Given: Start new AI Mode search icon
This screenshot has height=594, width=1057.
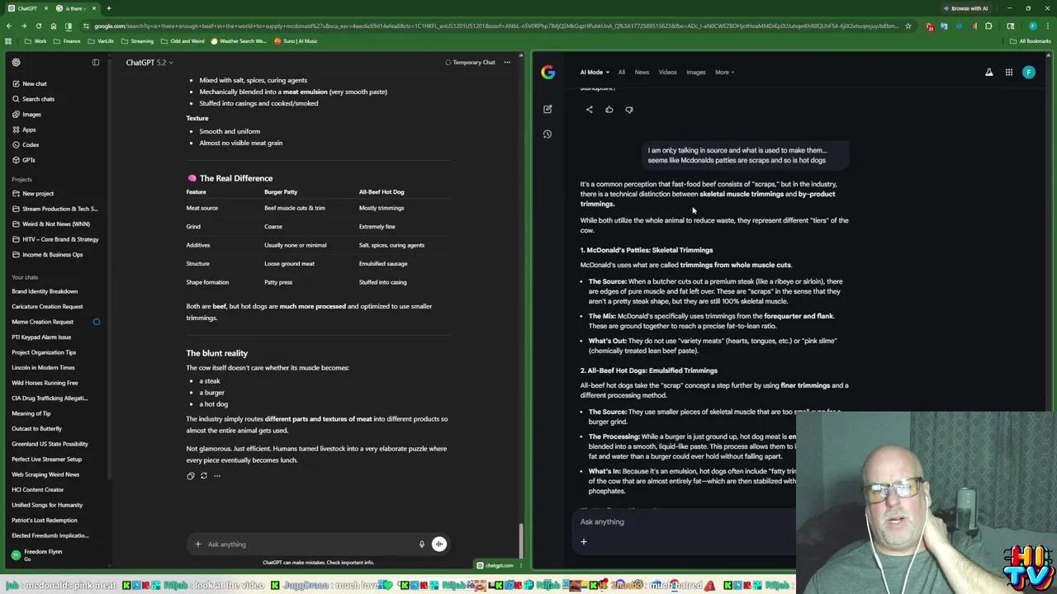Looking at the screenshot, I should pyautogui.click(x=547, y=109).
